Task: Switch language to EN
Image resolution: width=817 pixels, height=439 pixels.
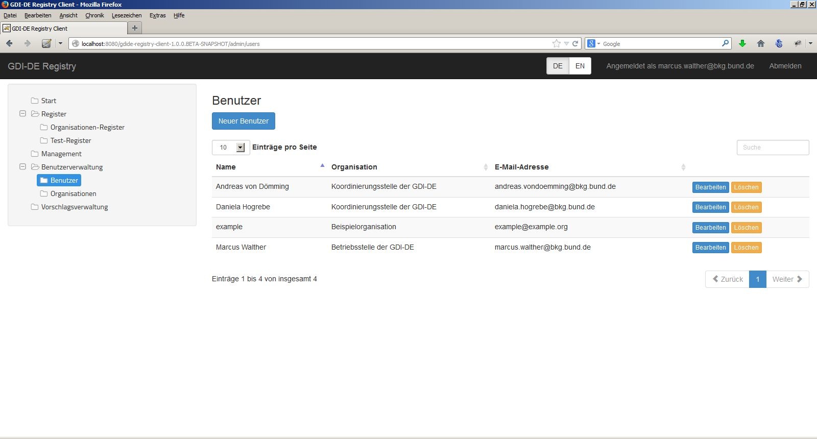Action: 580,66
